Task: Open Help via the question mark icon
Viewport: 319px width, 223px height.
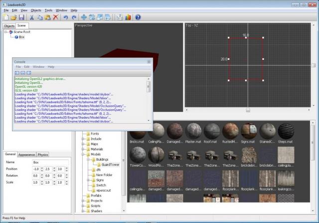Action: 138,17
